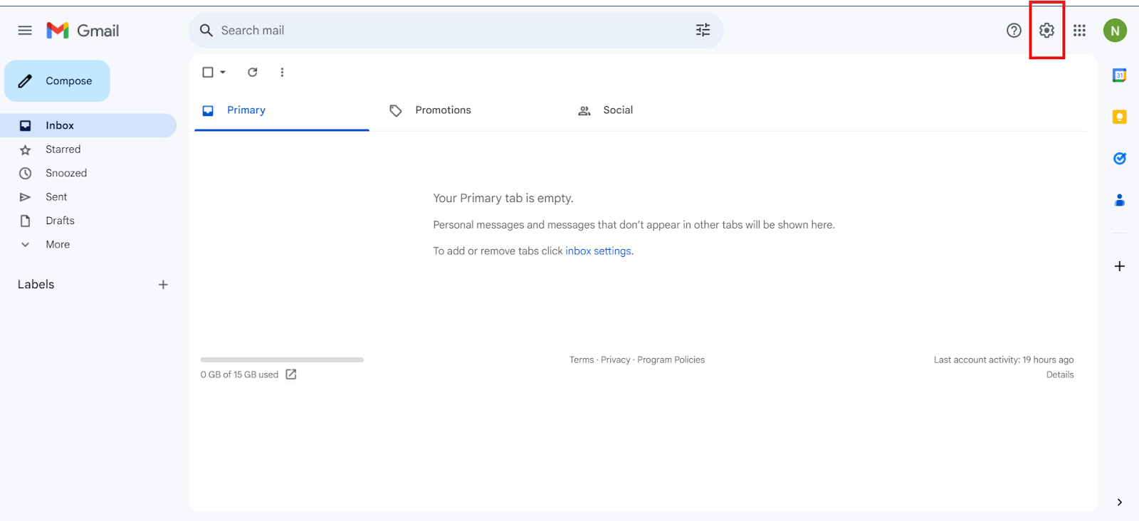Open the Google account avatar N
This screenshot has height=521, width=1139.
pyautogui.click(x=1115, y=31)
